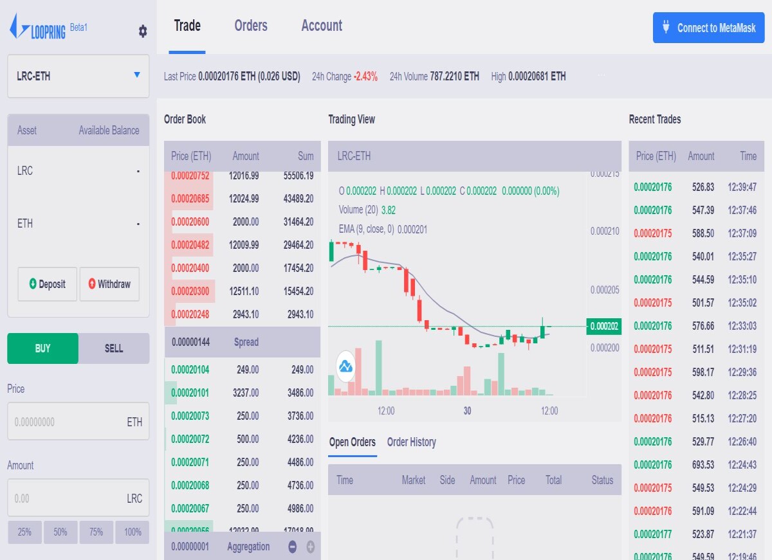
Task: Switch to the Trade tab
Action: point(187,26)
